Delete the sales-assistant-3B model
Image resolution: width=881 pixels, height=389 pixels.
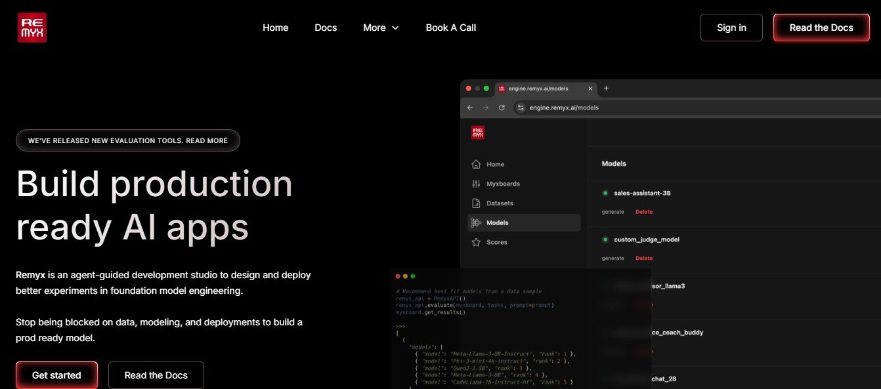(644, 212)
